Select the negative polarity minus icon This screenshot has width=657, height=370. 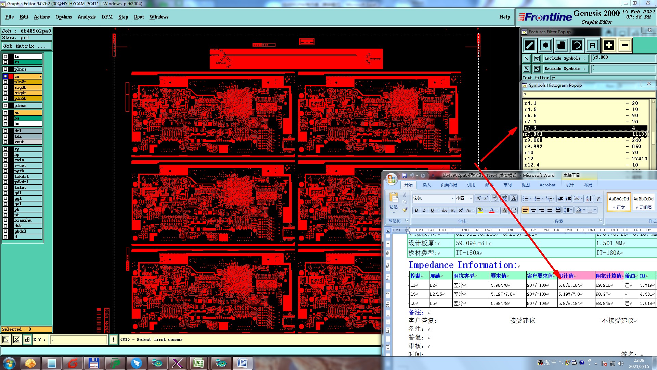[x=625, y=45]
